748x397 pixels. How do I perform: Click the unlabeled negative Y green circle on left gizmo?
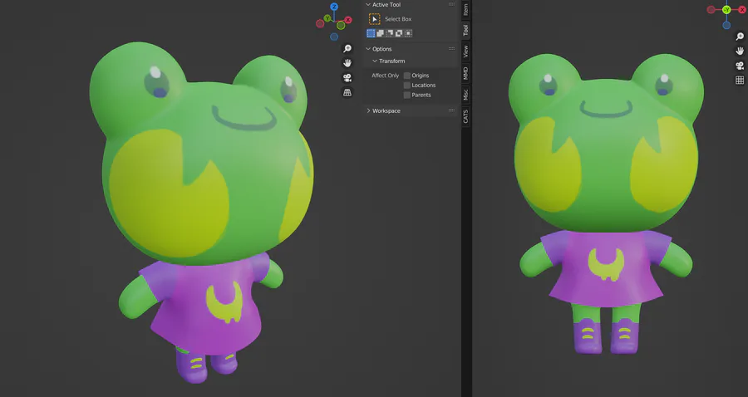pos(341,26)
